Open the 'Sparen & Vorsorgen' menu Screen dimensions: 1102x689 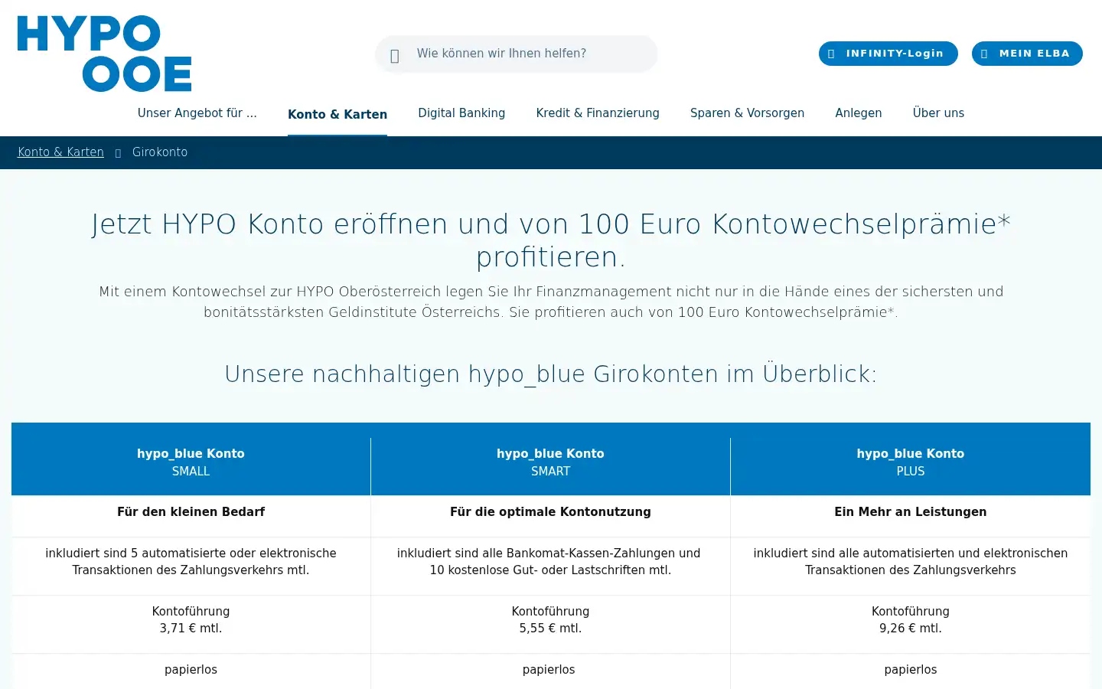pos(747,113)
